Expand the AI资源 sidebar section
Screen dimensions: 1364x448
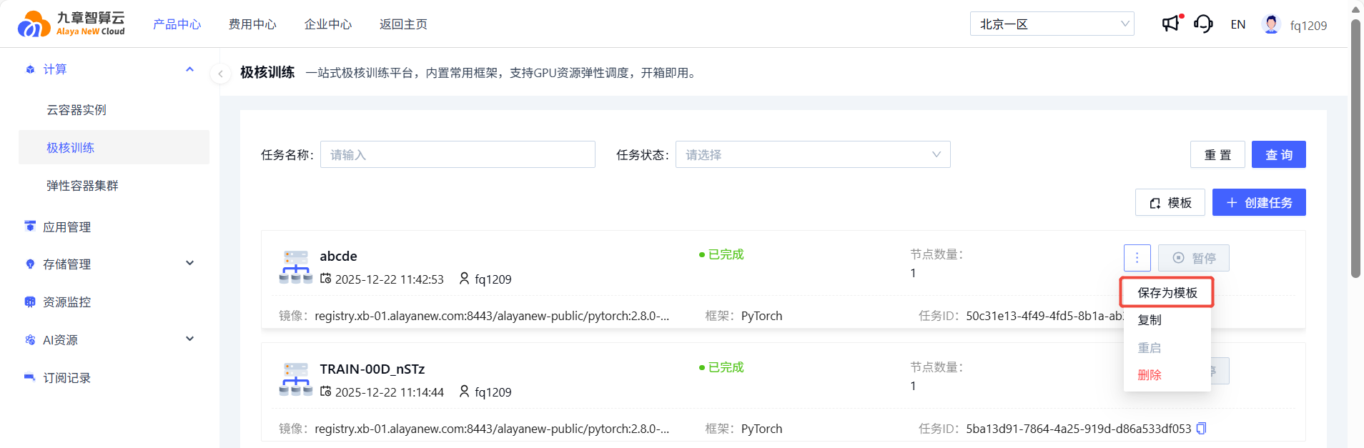tap(189, 339)
